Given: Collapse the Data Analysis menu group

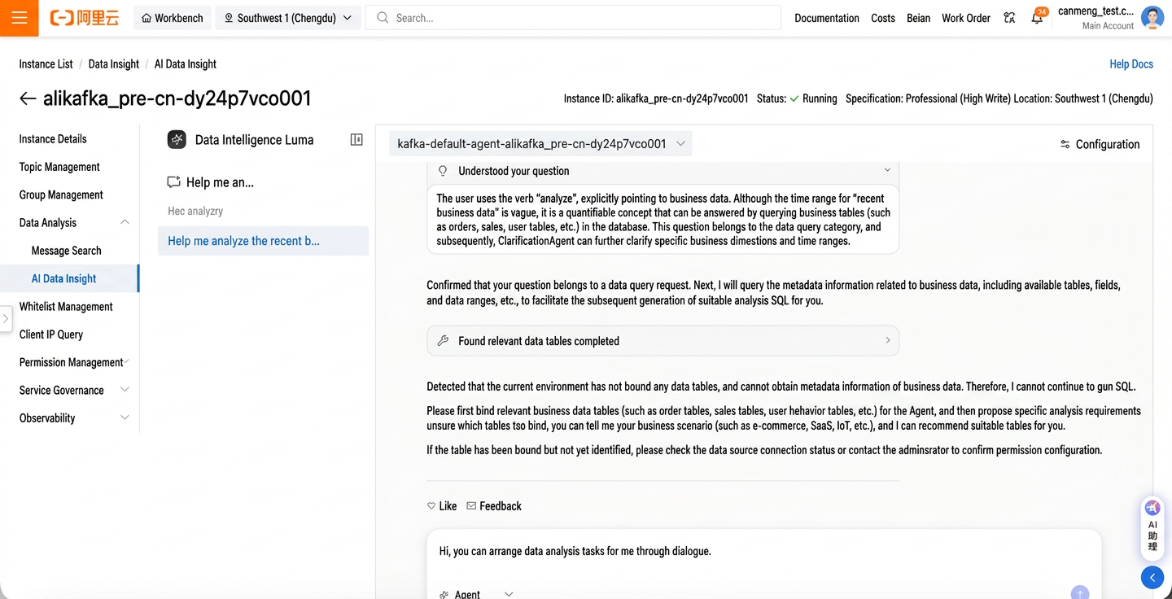Looking at the screenshot, I should 125,222.
